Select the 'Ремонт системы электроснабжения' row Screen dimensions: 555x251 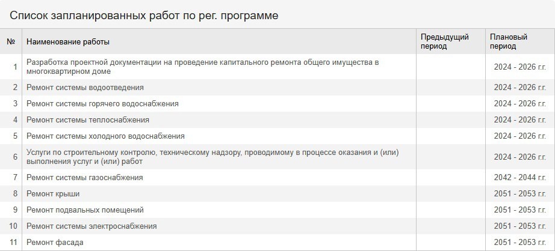coord(277,226)
